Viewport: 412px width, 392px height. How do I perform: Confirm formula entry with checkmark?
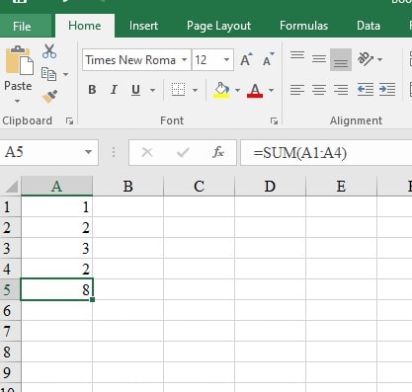pyautogui.click(x=183, y=152)
